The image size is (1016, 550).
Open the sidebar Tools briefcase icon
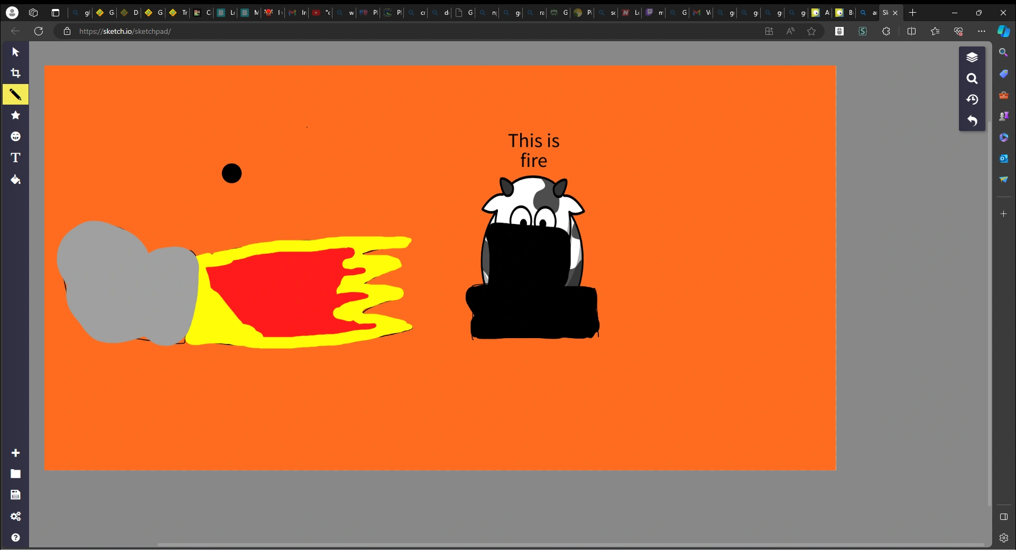click(x=1003, y=95)
